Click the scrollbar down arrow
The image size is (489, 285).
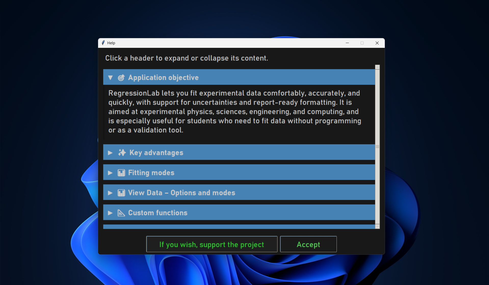[377, 226]
